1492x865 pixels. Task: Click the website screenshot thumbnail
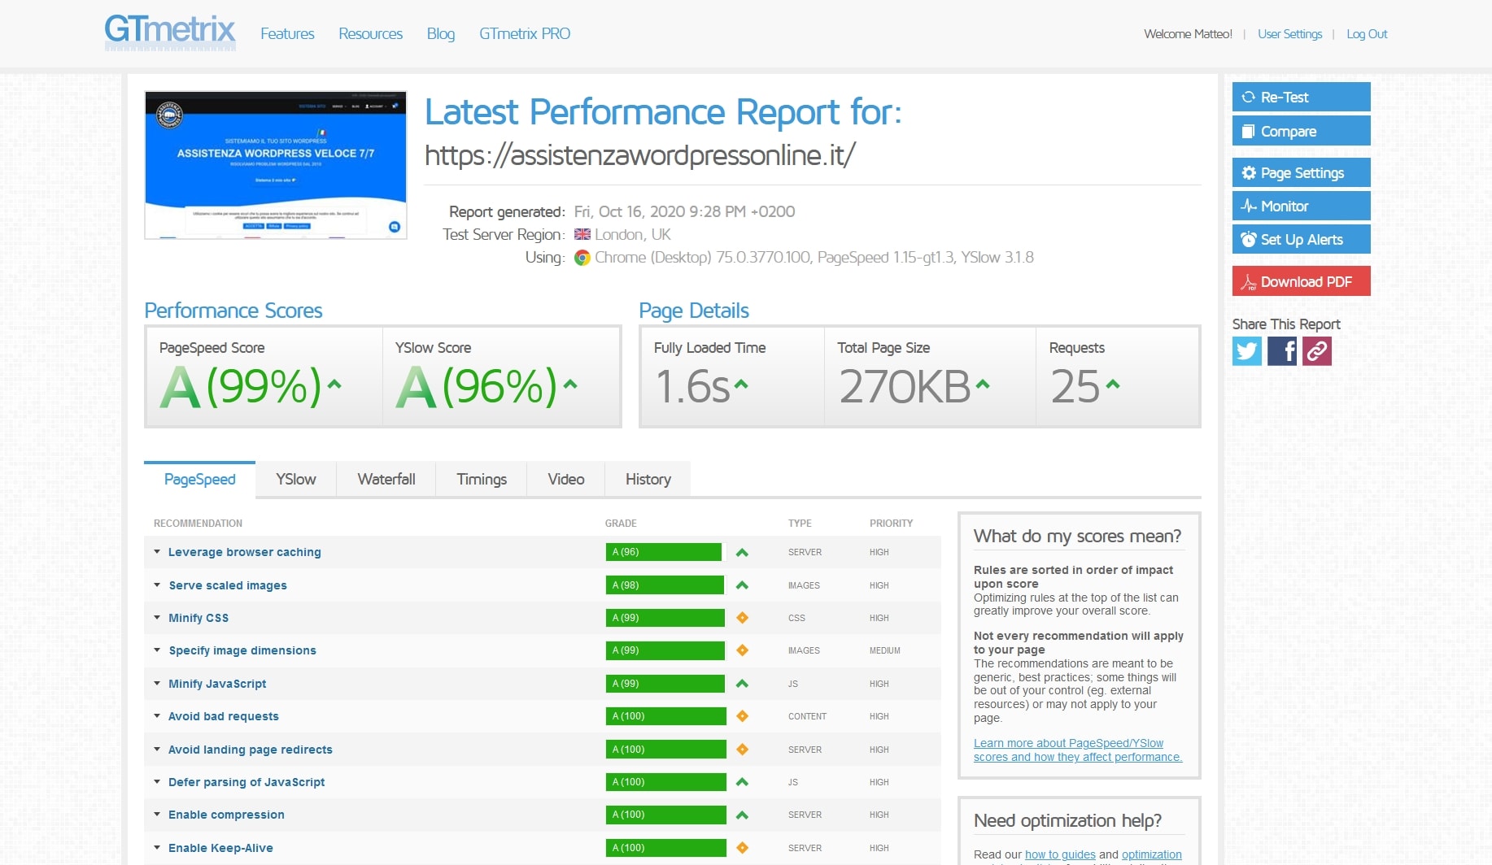(x=276, y=165)
